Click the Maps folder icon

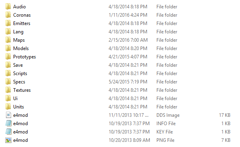[8, 40]
